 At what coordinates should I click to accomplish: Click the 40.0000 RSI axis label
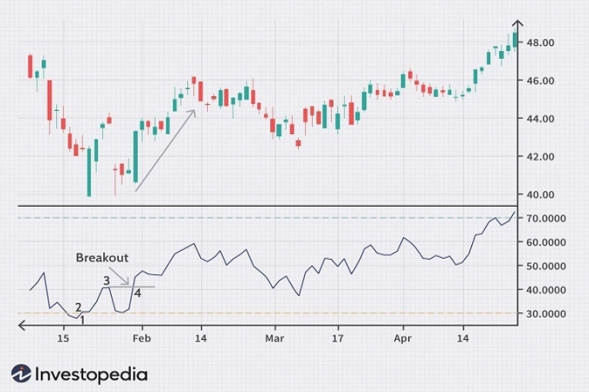(x=546, y=290)
